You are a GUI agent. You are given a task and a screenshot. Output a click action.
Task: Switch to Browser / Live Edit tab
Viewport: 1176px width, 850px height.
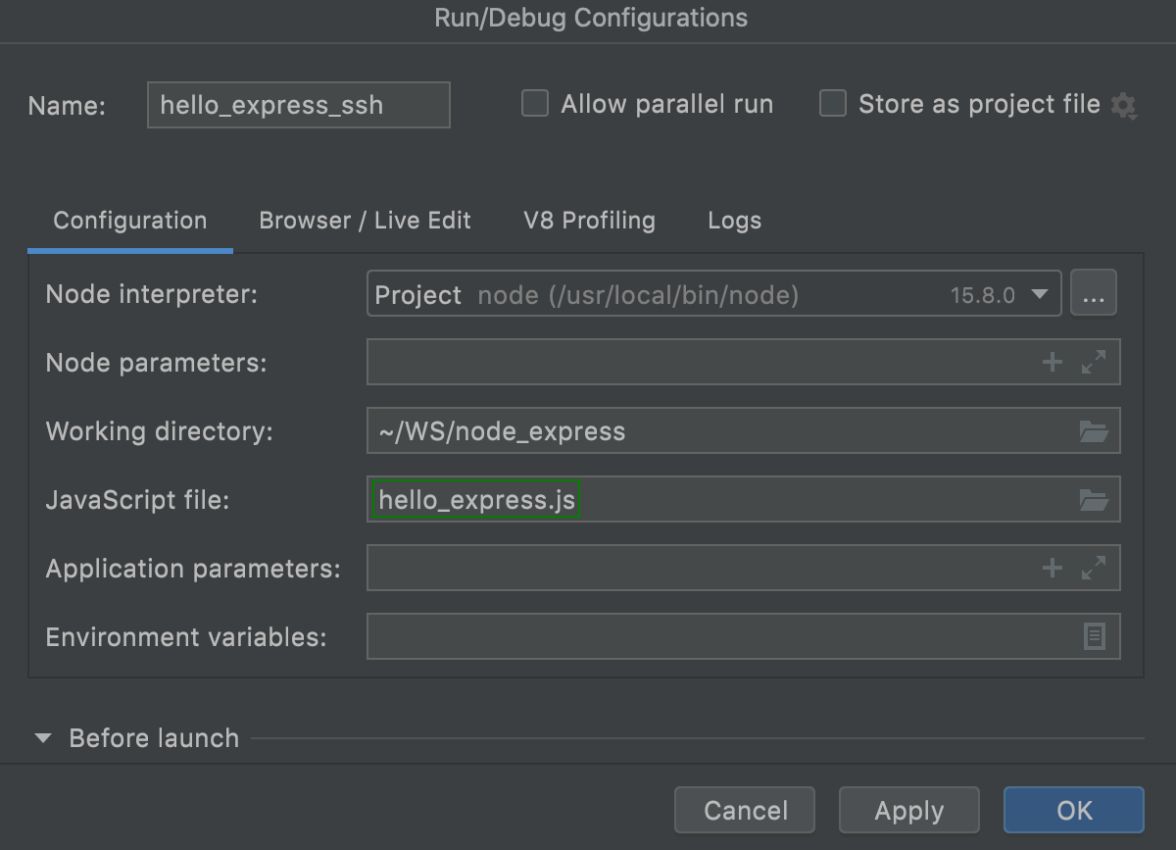coord(365,221)
